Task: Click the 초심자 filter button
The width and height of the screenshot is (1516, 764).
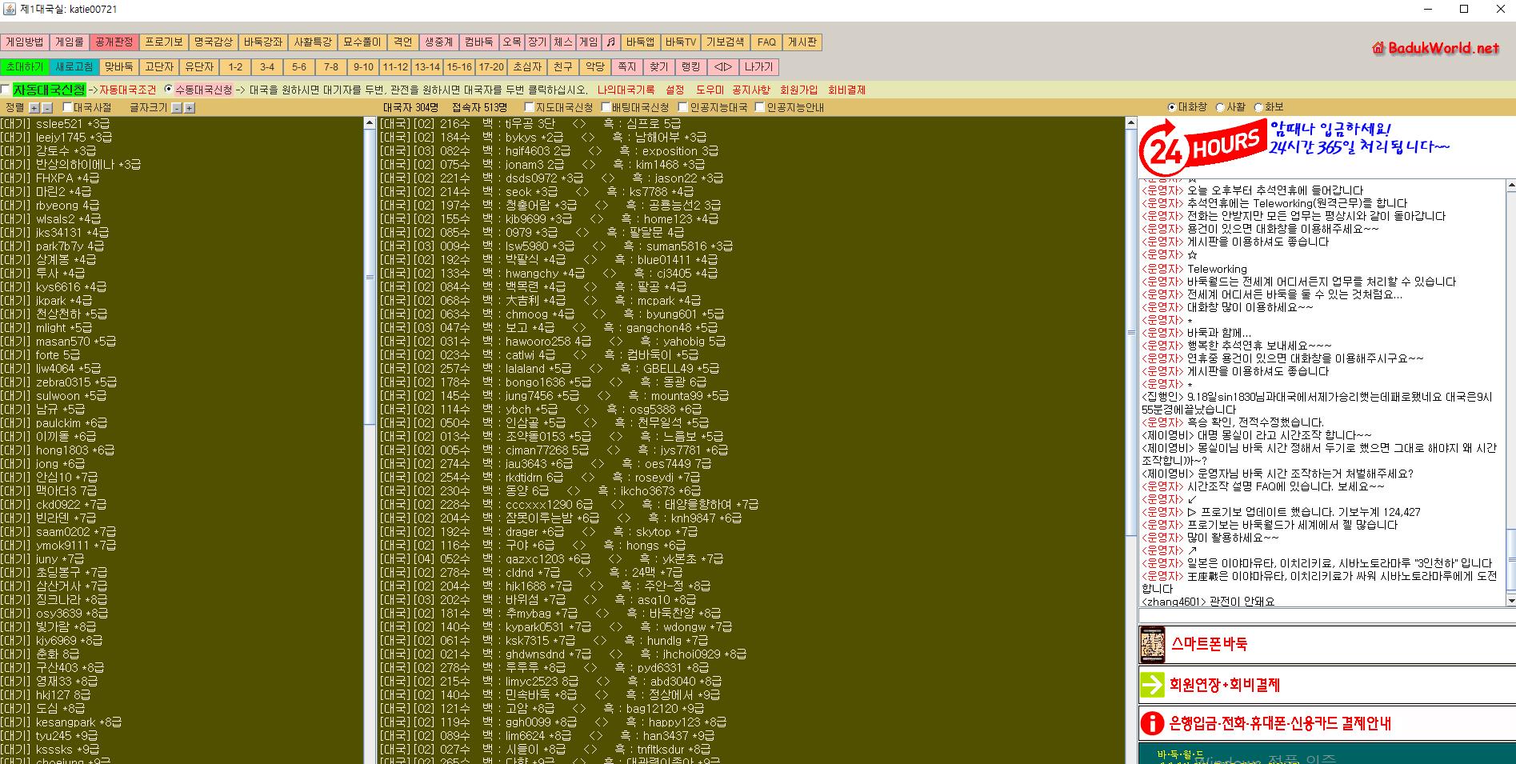Action: (x=528, y=67)
